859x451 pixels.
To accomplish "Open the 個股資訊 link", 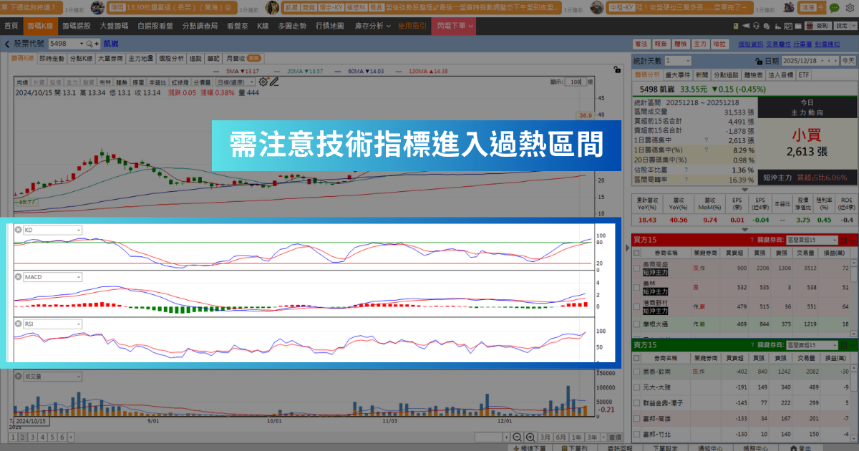I will pos(750,45).
